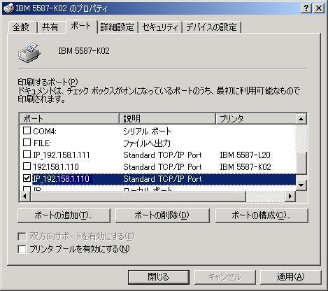Click the 説明 column header
The height and width of the screenshot is (291, 328).
pyautogui.click(x=167, y=119)
